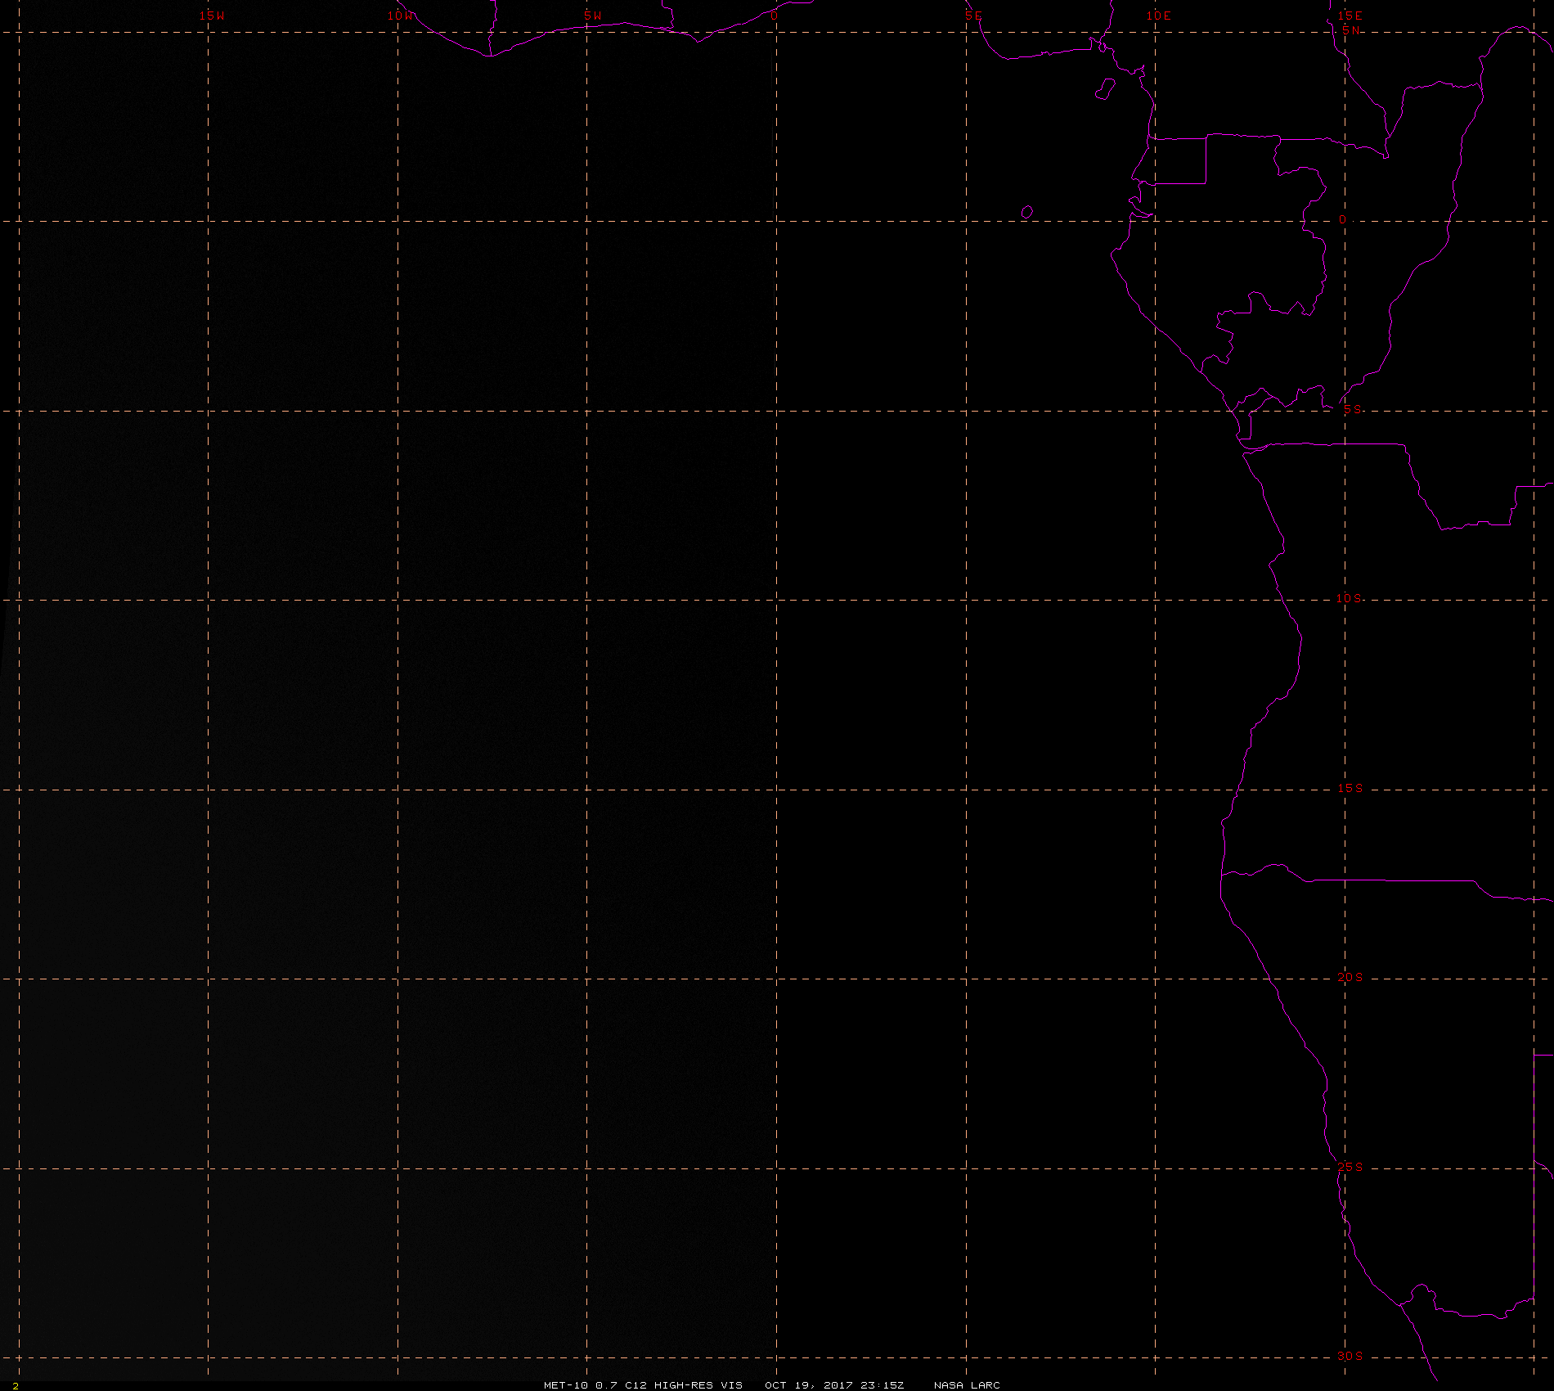Click the 10E longitude label

tap(1158, 16)
